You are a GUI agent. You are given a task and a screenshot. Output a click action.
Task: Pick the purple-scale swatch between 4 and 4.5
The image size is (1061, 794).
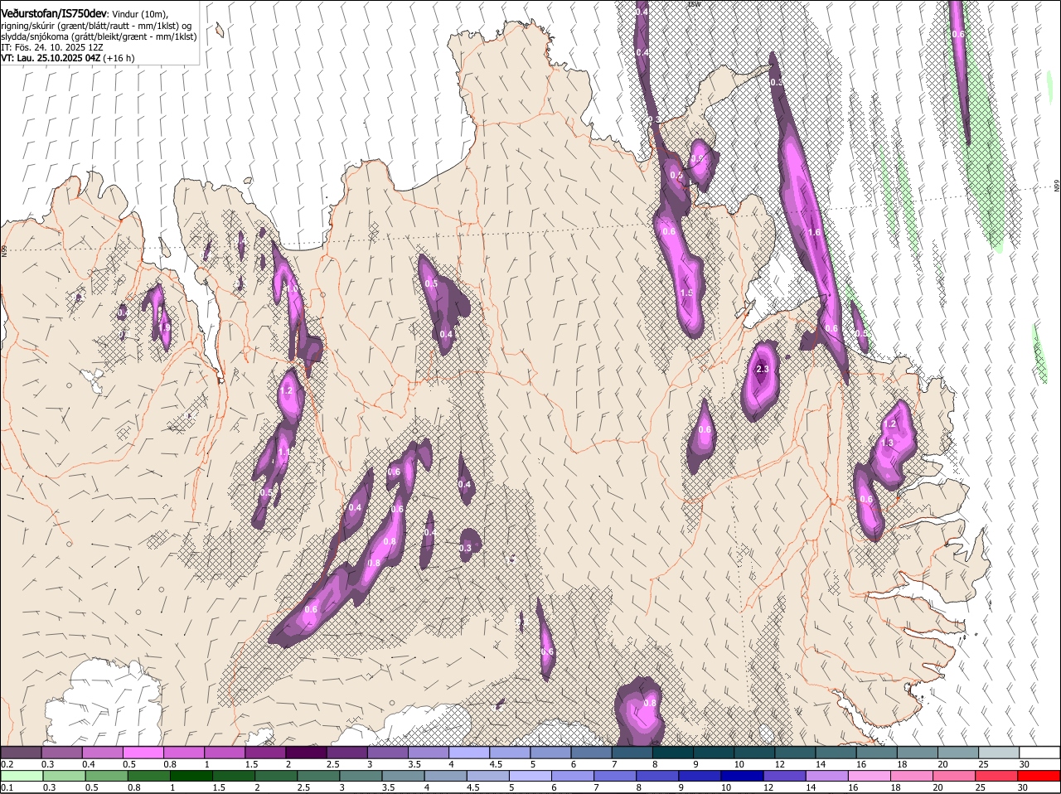coord(469,752)
